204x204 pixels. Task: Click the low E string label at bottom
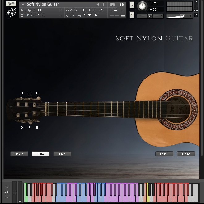tap(37, 127)
